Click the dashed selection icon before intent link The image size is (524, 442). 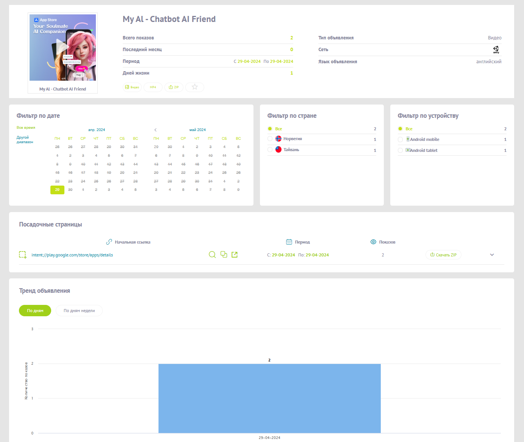click(23, 255)
